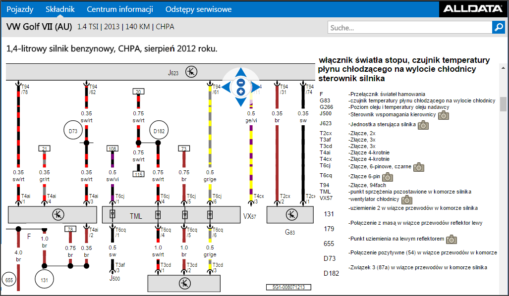Image resolution: width=509 pixels, height=296 pixels.
Task: Click ground point 655 circle
Action: 9,280
